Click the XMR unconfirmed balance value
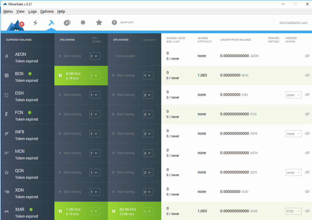312x220 pixels. coord(239,211)
